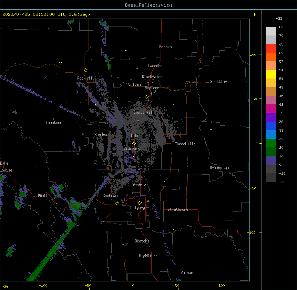The height and width of the screenshot is (290, 297).
Task: Select the Limestone label
Action: pos(53,123)
